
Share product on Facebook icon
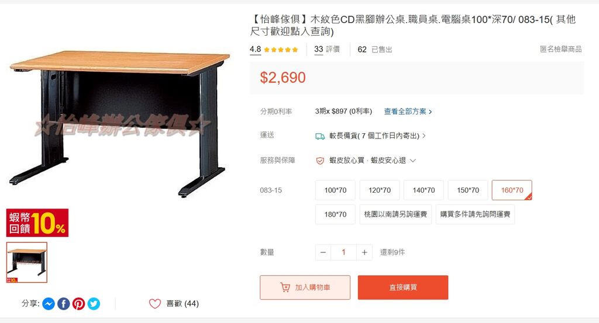click(63, 304)
